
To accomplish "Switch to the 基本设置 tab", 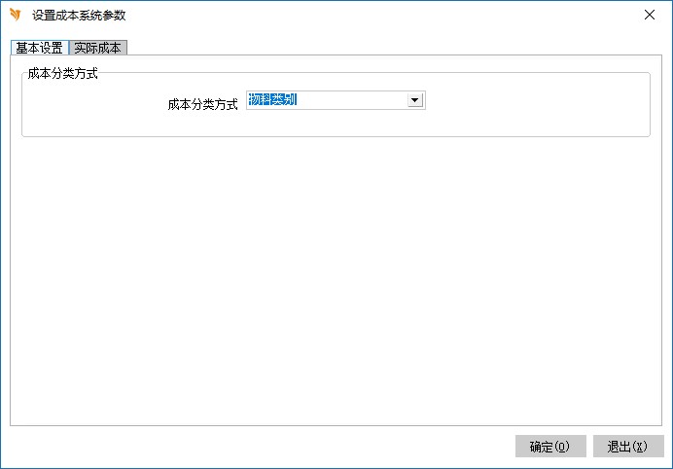I will 39,48.
